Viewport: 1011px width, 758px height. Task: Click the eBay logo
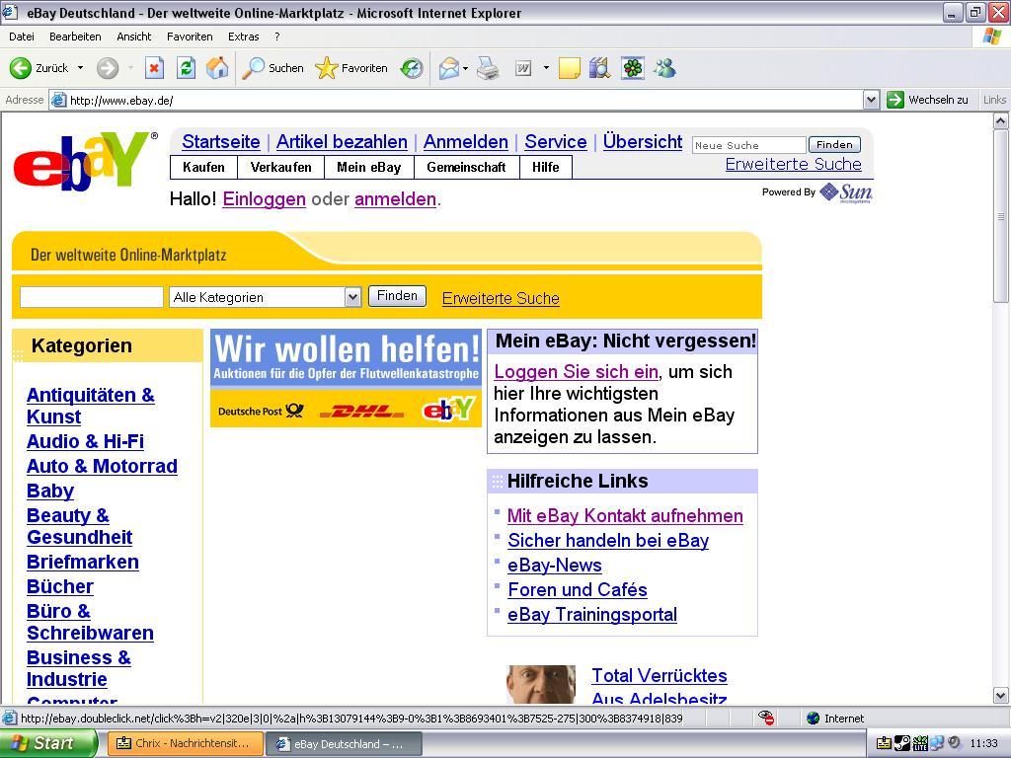click(86, 162)
